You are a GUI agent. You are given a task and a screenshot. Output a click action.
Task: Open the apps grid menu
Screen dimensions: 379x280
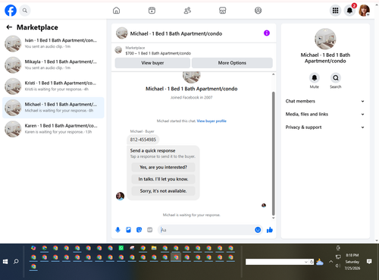(335, 11)
